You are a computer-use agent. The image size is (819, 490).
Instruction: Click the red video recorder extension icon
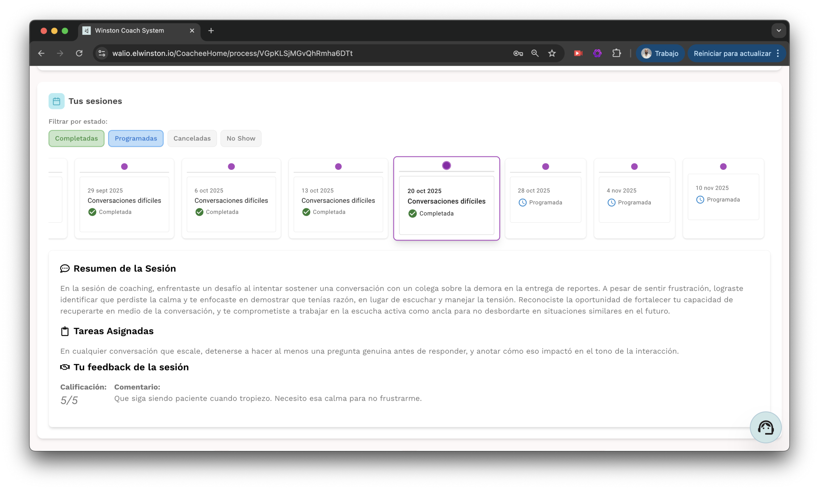[578, 53]
